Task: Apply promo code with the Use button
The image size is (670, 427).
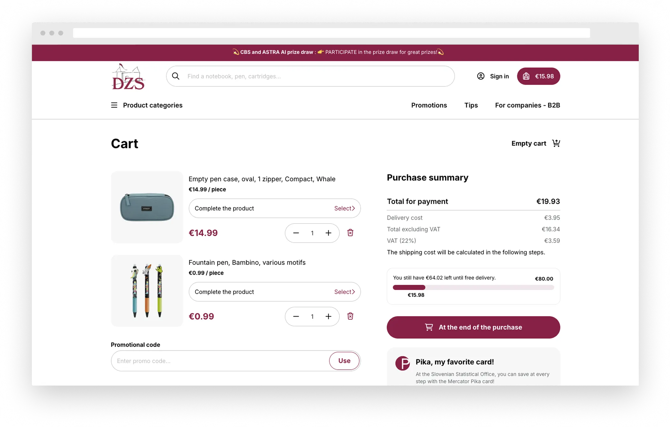Action: (344, 361)
